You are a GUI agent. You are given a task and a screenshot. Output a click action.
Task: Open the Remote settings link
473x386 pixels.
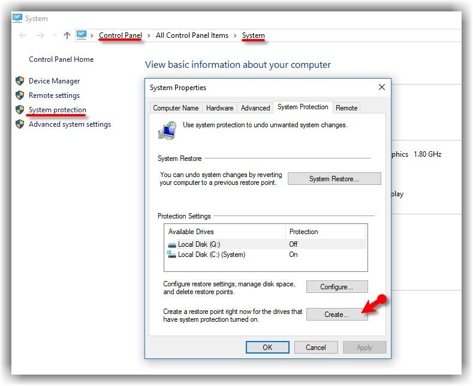55,95
